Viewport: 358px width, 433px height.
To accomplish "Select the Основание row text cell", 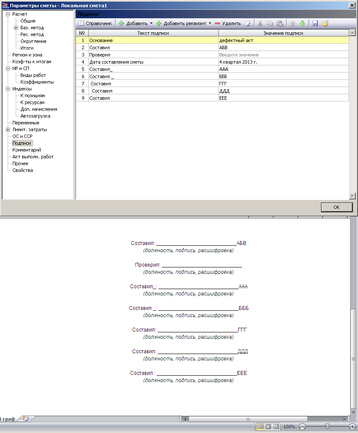I will click(153, 40).
